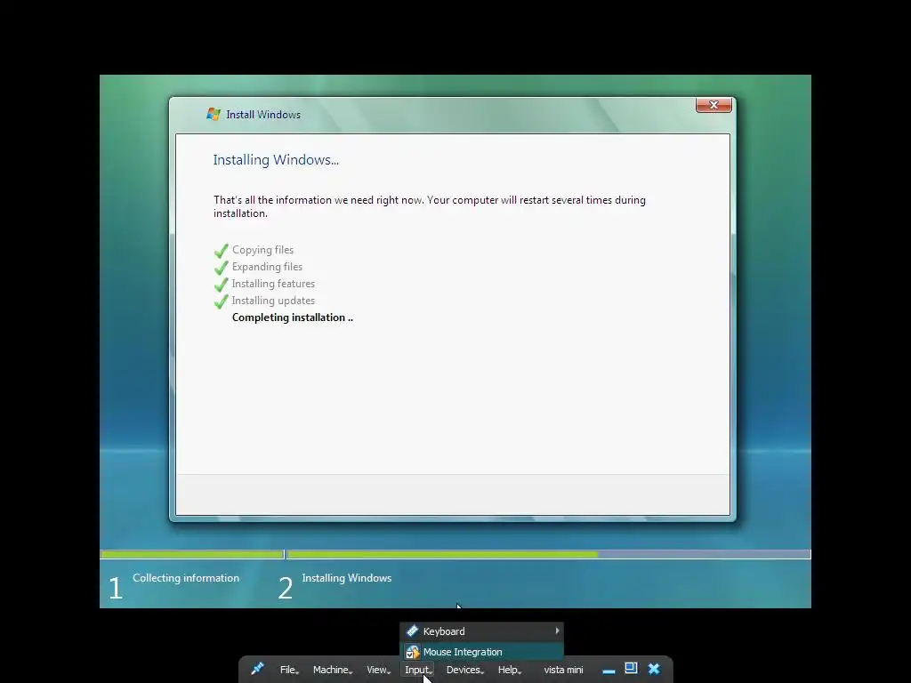Image resolution: width=911 pixels, height=683 pixels.
Task: Click the 'Copying files' step
Action: tap(262, 250)
